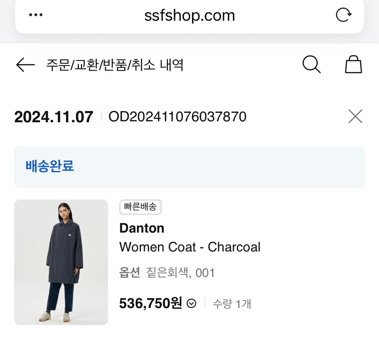Tap the 536,750원 price amount
This screenshot has height=341, width=379.
point(150,304)
